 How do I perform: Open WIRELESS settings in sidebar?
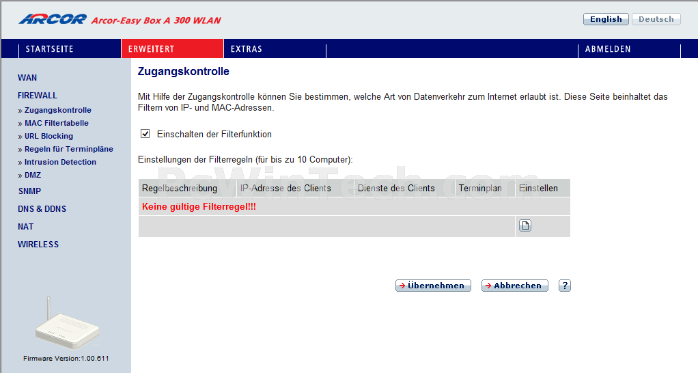tap(38, 245)
